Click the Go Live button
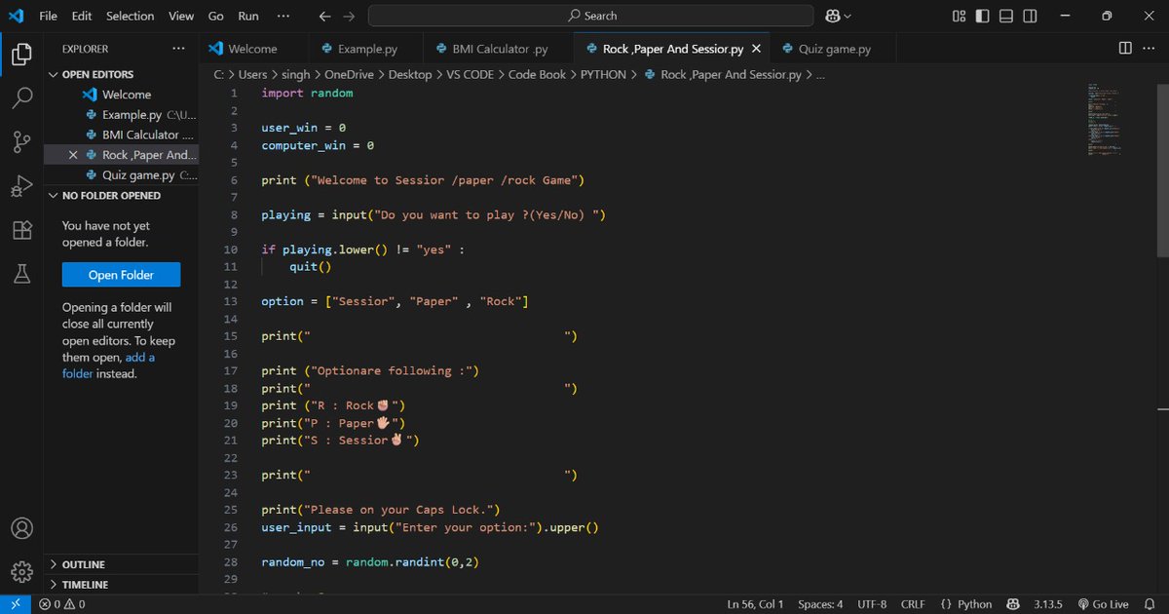This screenshot has width=1169, height=614. (x=1103, y=604)
